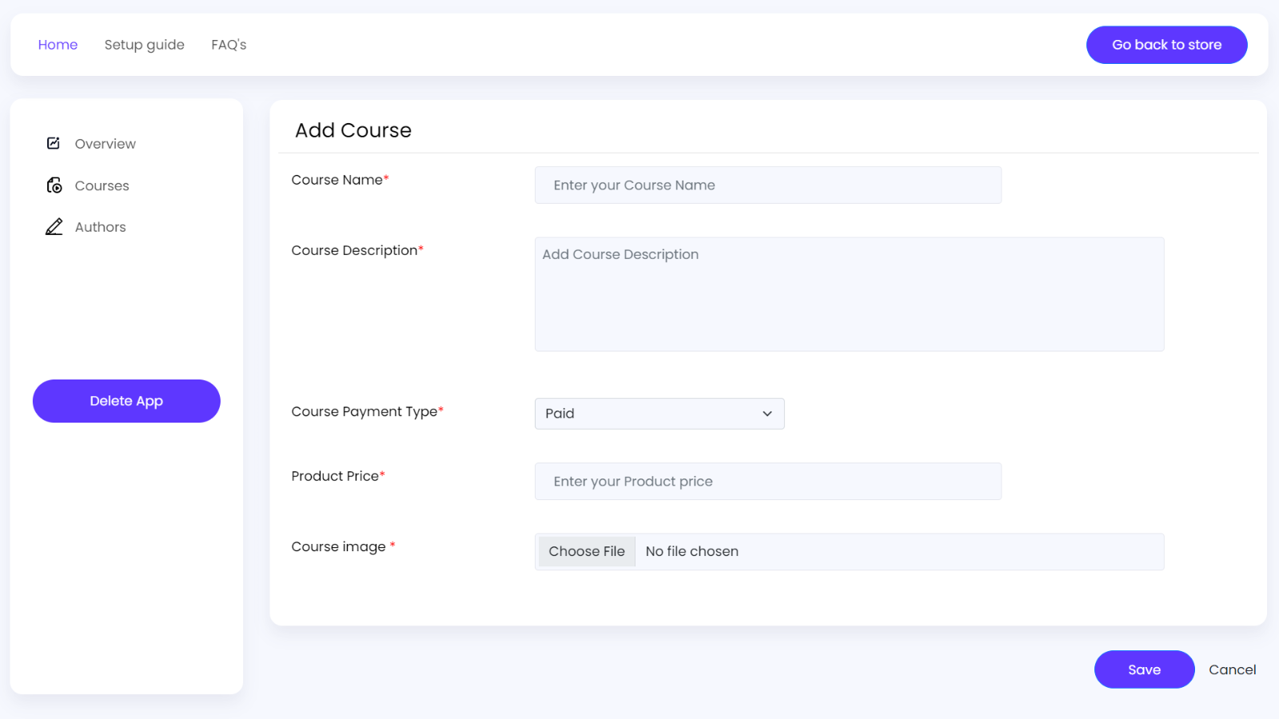1279x719 pixels.
Task: Open the FAQ's page
Action: click(x=229, y=45)
